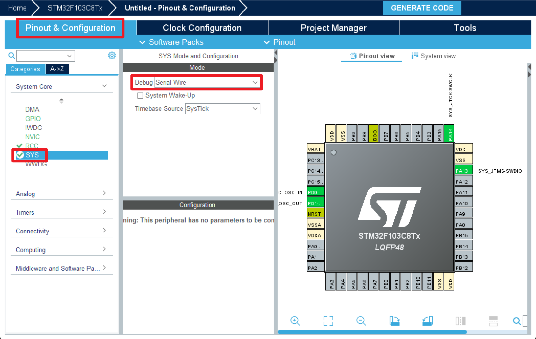Open the Tools tab
Image resolution: width=536 pixels, height=339 pixels.
click(465, 28)
